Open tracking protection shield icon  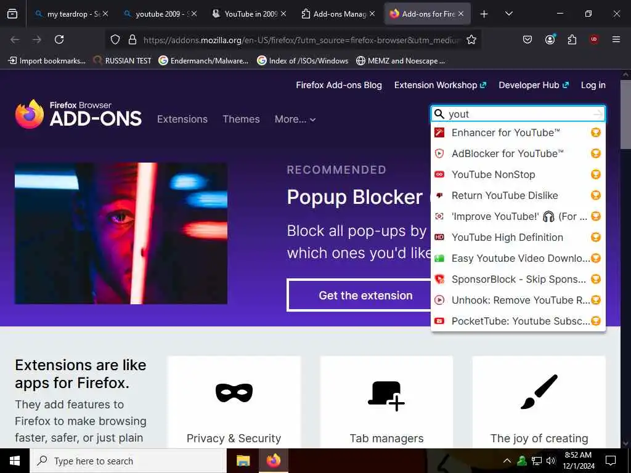coord(115,39)
